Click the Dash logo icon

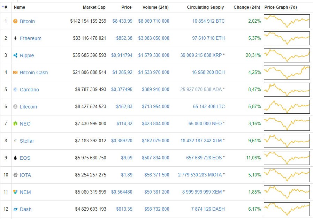coord(15,209)
